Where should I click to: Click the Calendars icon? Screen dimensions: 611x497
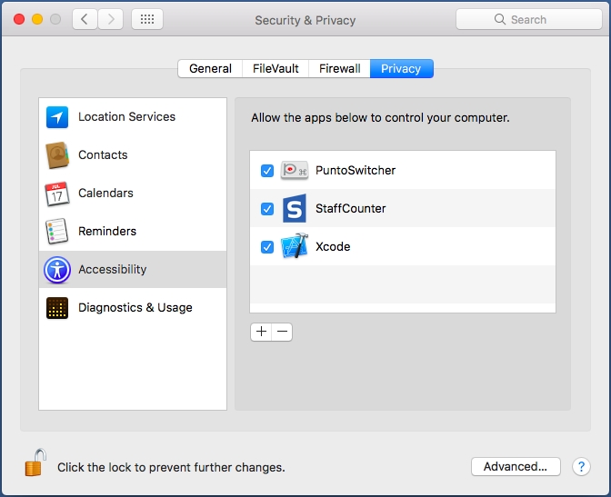click(57, 194)
